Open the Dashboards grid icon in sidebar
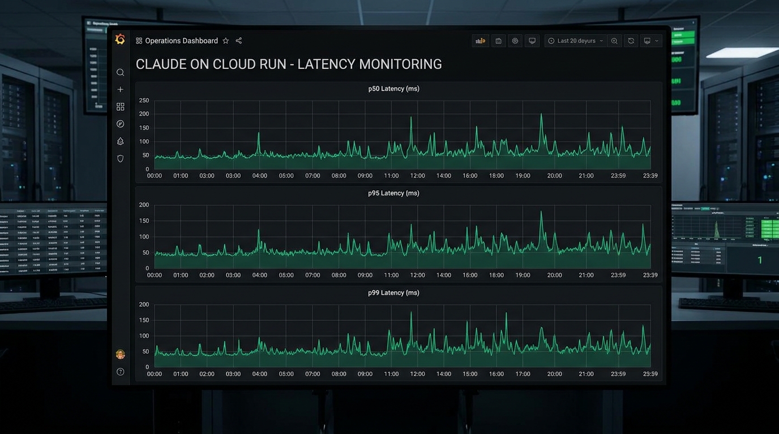Screen dimensions: 779x434 point(120,107)
